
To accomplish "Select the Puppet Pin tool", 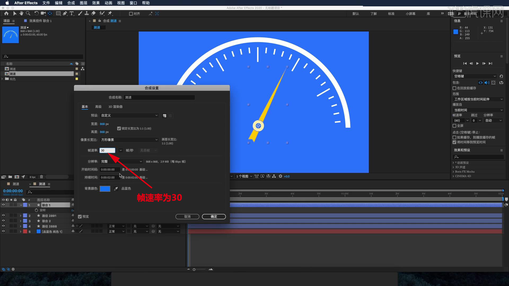I will pos(110,14).
